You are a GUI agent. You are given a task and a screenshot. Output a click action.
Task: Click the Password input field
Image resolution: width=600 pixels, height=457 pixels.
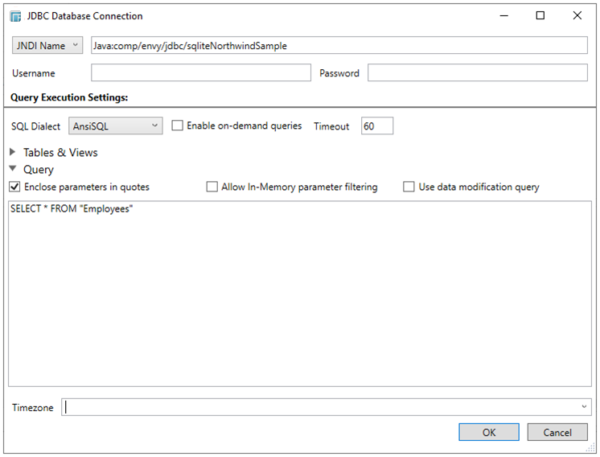coord(477,73)
